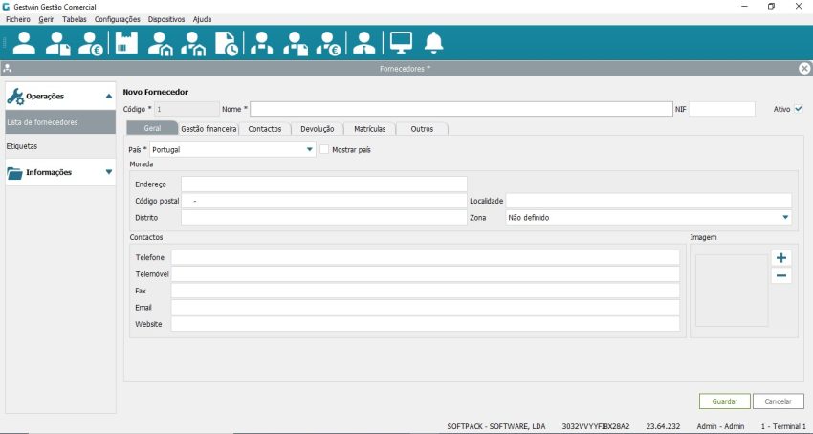Click the monitor screen toolbar icon
Viewport: 813px width, 434px height.
coord(400,43)
